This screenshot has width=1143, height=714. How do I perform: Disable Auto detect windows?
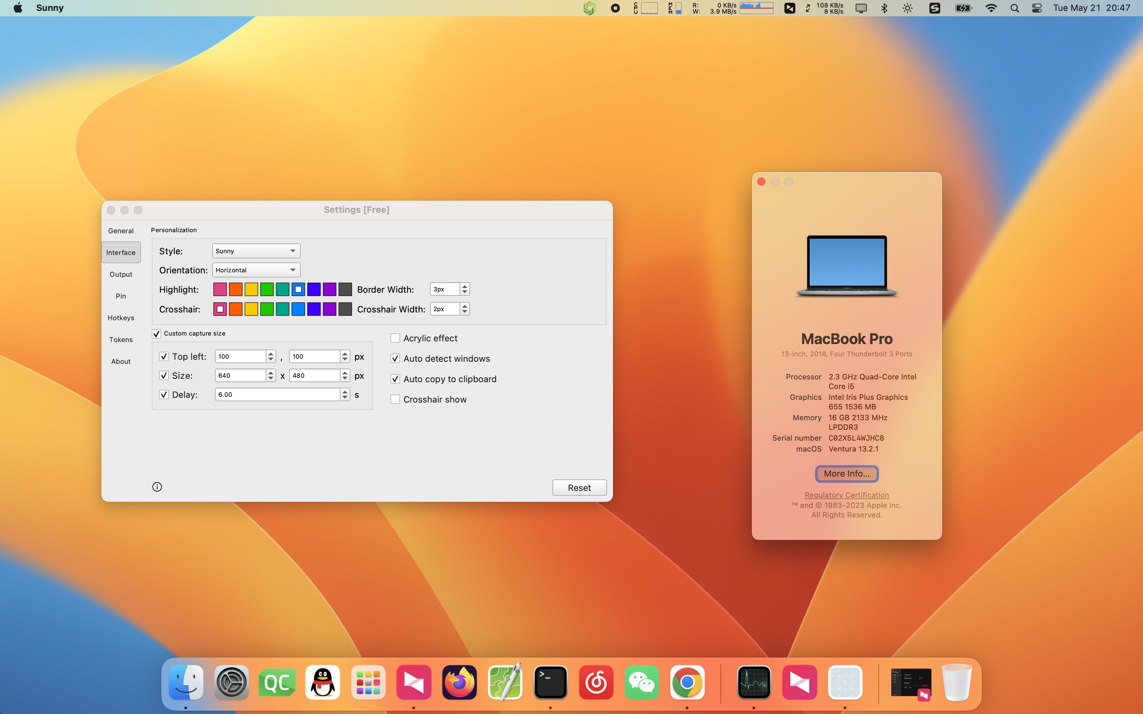395,359
